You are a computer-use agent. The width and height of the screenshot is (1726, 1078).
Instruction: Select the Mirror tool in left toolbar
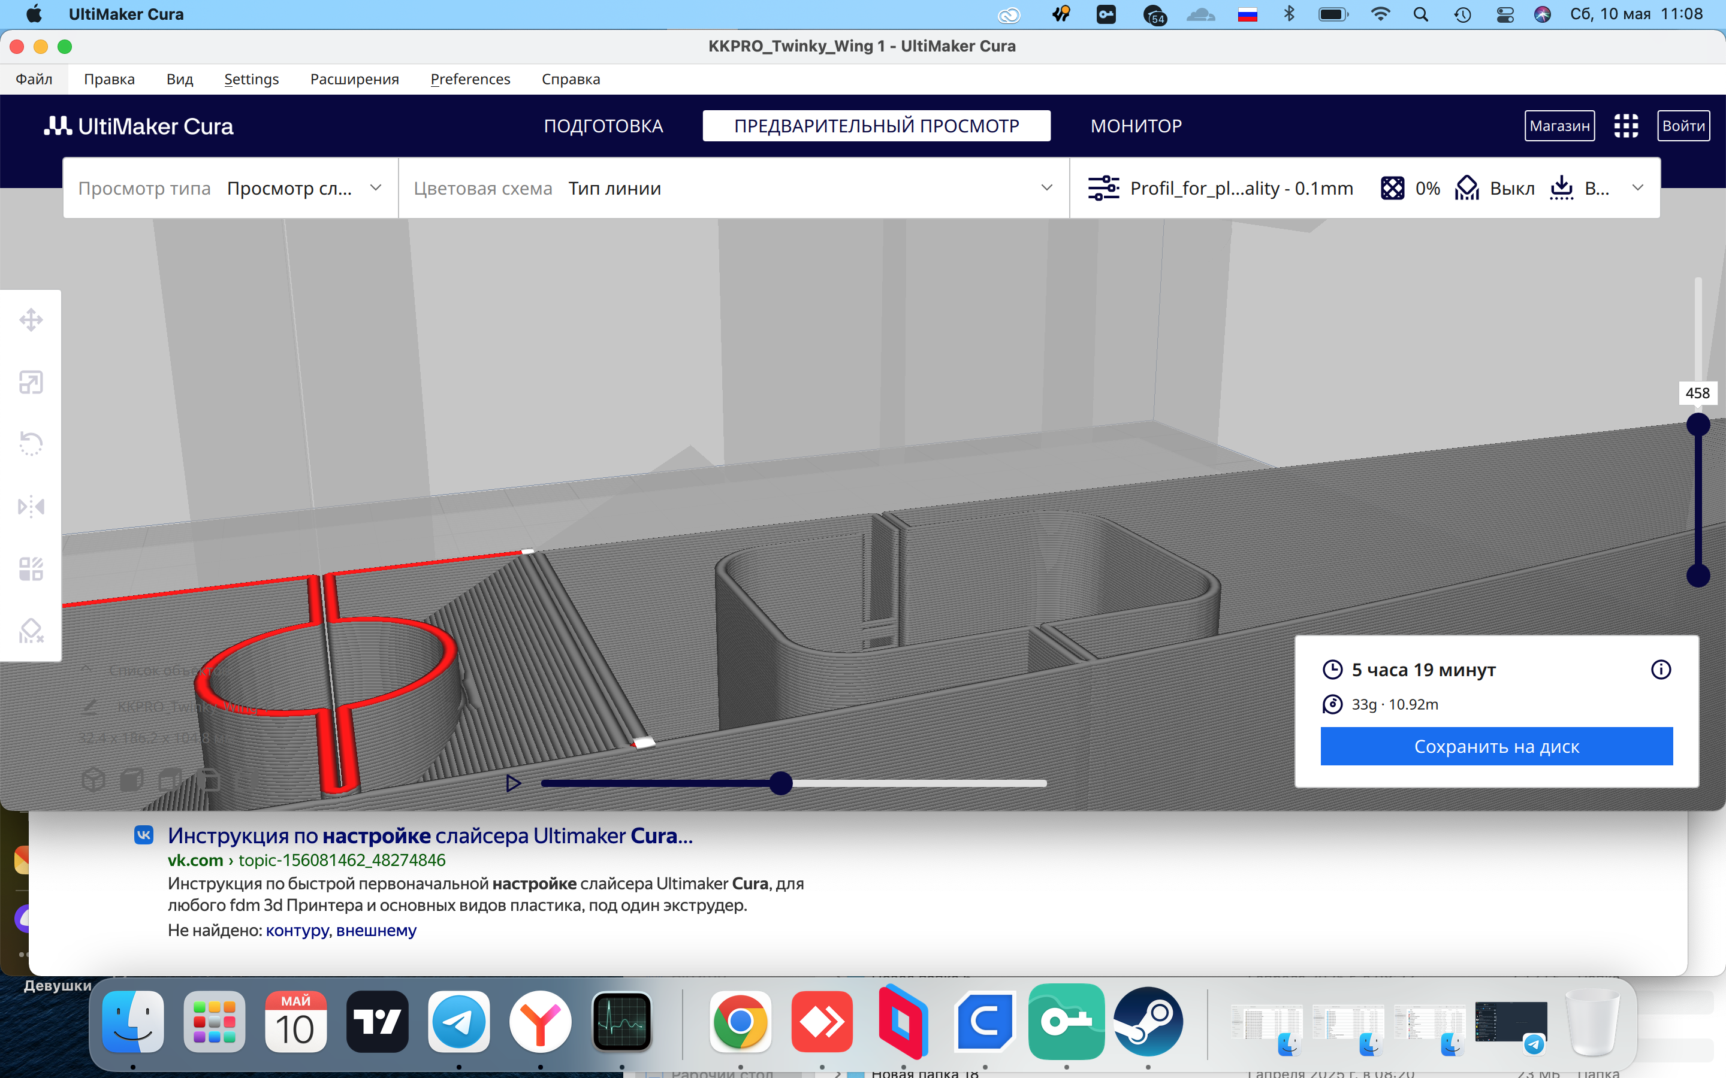31,507
